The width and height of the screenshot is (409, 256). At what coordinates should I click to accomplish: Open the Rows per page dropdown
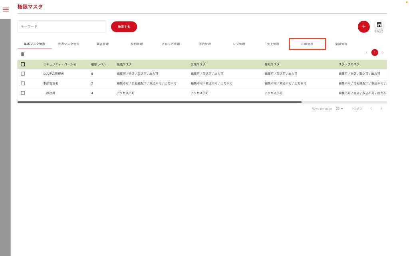[x=340, y=108]
